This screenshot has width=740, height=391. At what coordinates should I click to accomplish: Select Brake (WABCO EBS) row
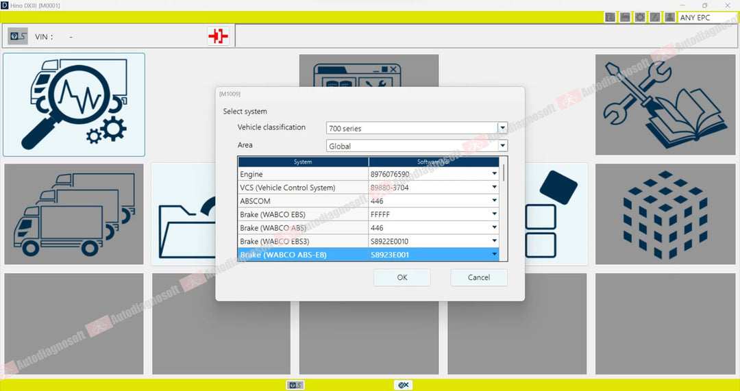(x=369, y=214)
